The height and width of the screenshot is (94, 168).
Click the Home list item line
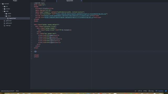pos(49,36)
